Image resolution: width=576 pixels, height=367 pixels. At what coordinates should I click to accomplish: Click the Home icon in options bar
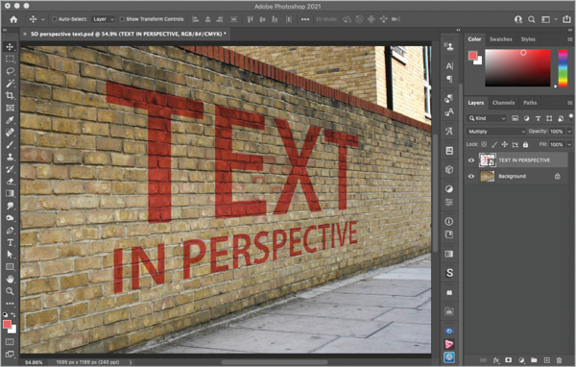pos(13,19)
